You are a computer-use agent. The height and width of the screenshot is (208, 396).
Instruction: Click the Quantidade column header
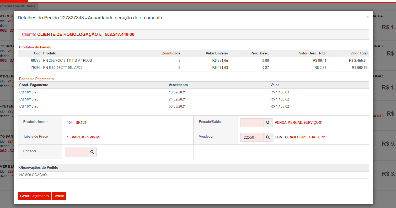171,53
